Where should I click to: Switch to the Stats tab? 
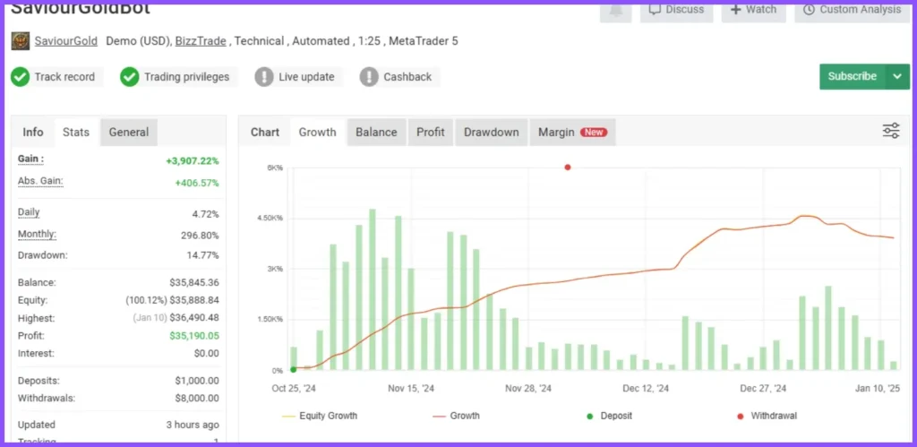click(76, 132)
